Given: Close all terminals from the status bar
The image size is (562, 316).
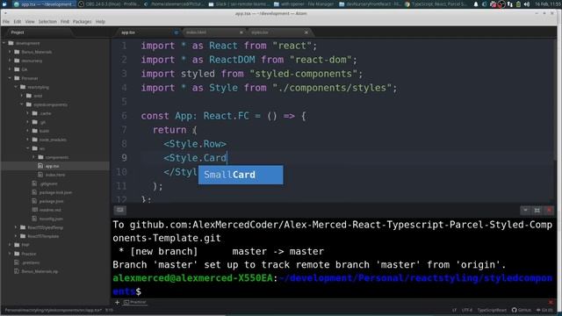Looking at the screenshot, I should (x=551, y=302).
